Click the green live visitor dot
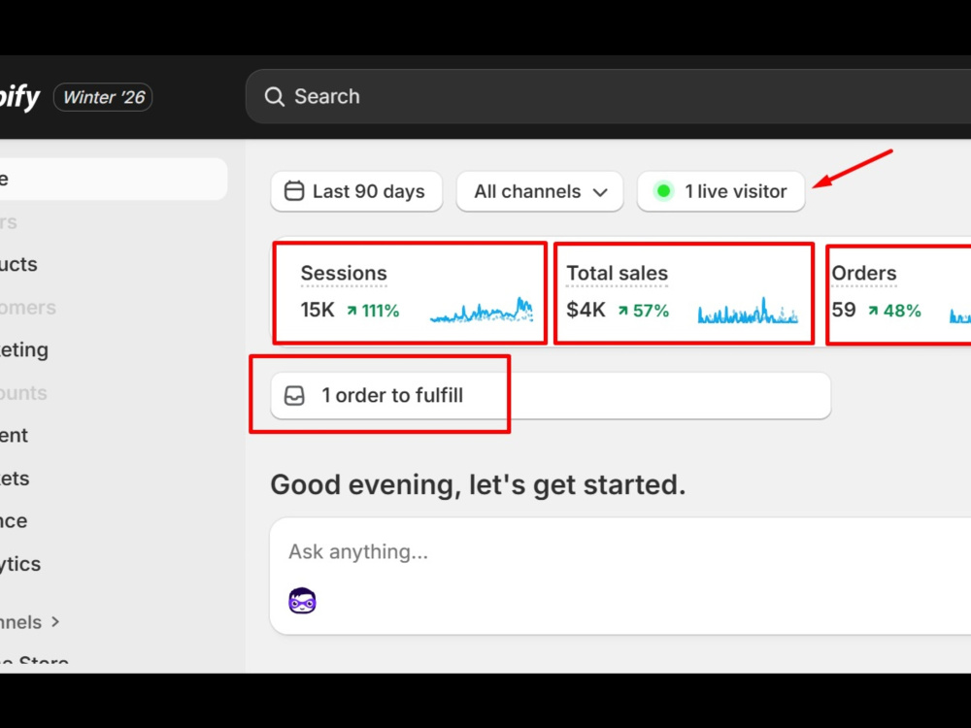 point(663,191)
